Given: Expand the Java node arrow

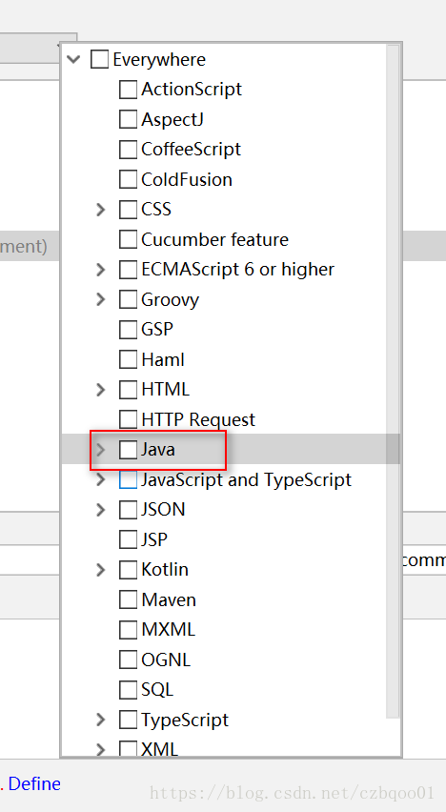Looking at the screenshot, I should click(x=101, y=450).
